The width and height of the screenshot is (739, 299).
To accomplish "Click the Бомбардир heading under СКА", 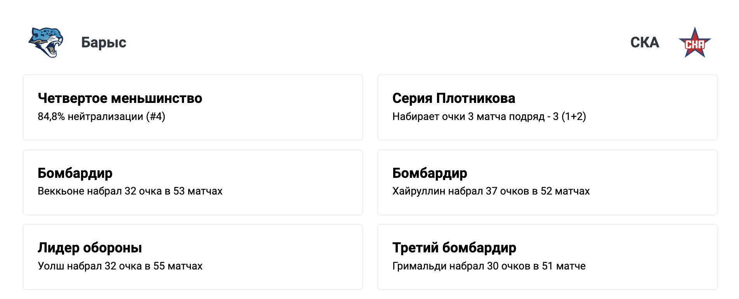I will click(429, 173).
